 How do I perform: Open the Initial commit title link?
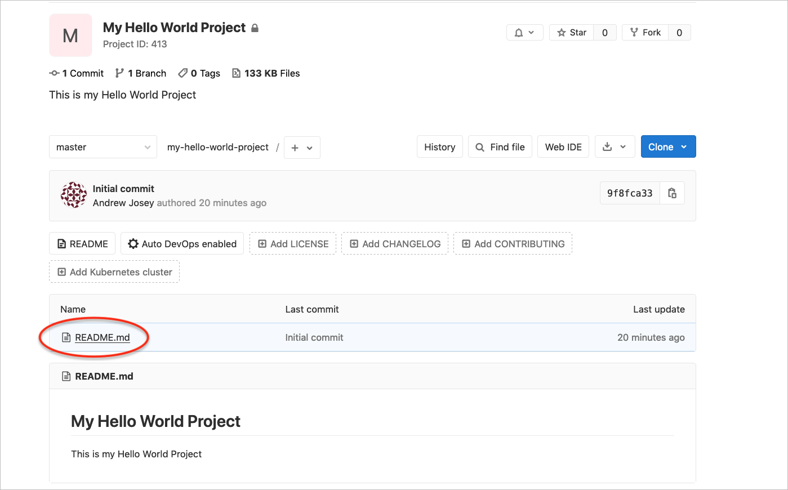coord(123,189)
